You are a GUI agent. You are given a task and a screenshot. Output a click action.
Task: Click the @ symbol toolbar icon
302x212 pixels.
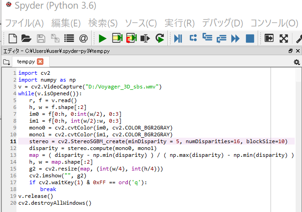(83, 38)
